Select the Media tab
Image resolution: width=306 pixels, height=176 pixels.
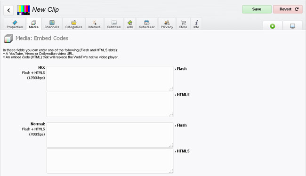(x=33, y=24)
